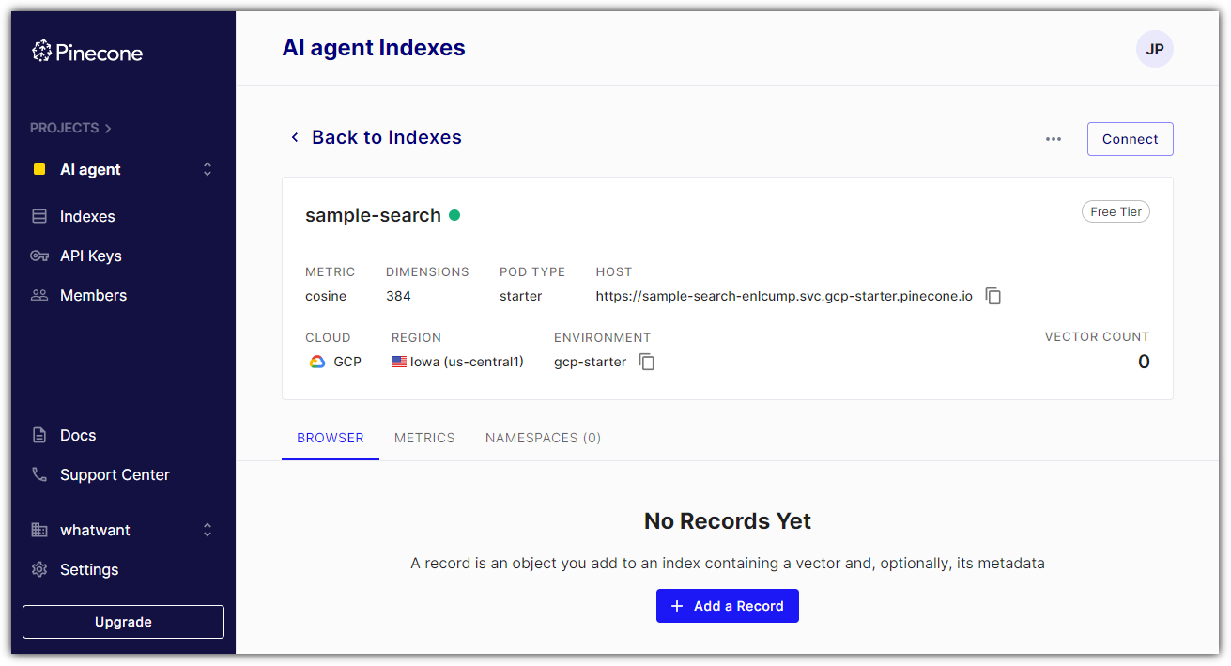Click the Iowa (us-central1) region text

point(467,362)
